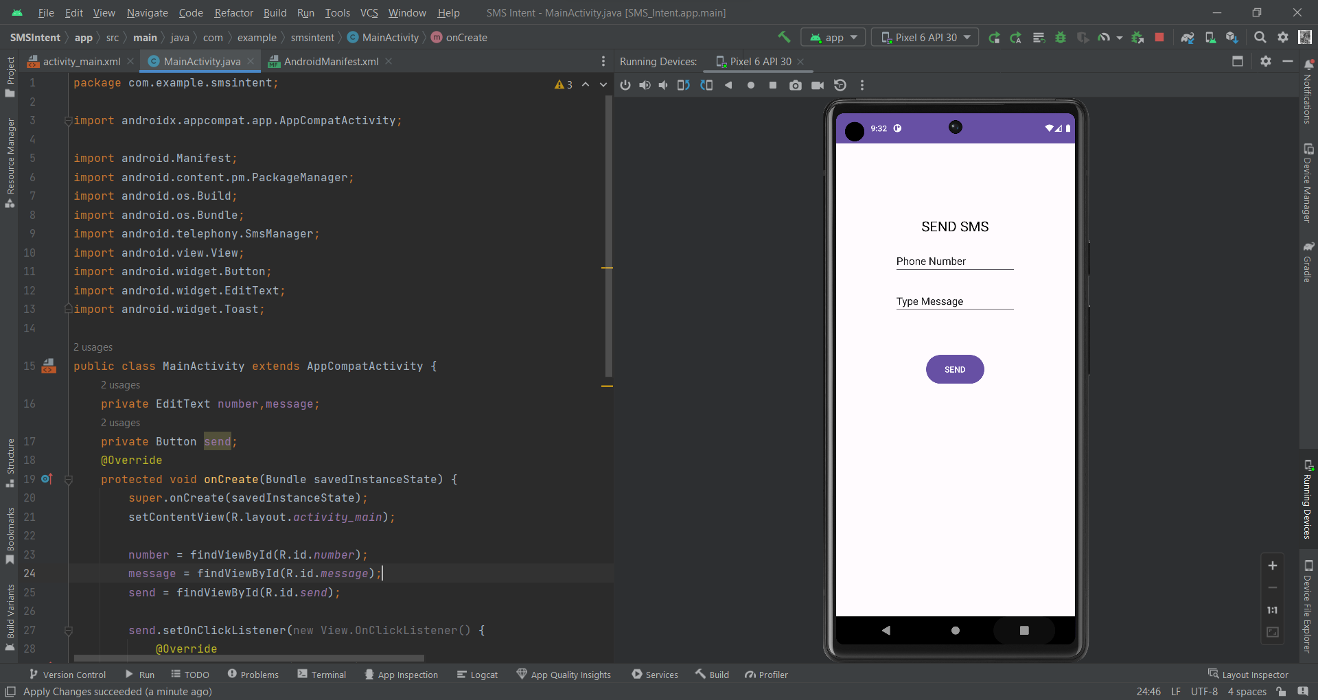Reset emulator zoom with the 1:1 control
The width and height of the screenshot is (1318, 700).
1272,610
